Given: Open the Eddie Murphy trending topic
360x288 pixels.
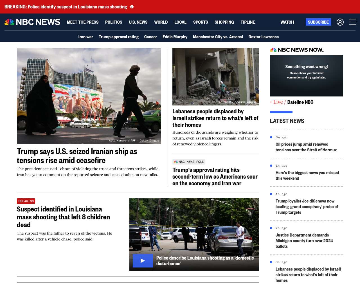Looking at the screenshot, I should tap(175, 37).
